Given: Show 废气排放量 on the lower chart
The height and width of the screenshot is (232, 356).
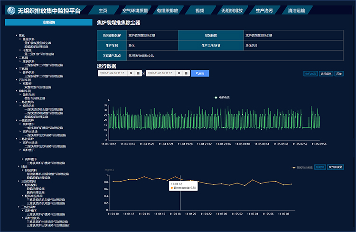Looking at the screenshot, I should pyautogui.click(x=335, y=167).
